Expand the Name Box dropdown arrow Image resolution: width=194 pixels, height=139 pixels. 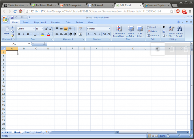29,44
